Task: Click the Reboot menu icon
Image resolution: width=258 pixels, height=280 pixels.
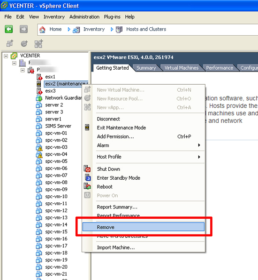Action: click(x=87, y=186)
